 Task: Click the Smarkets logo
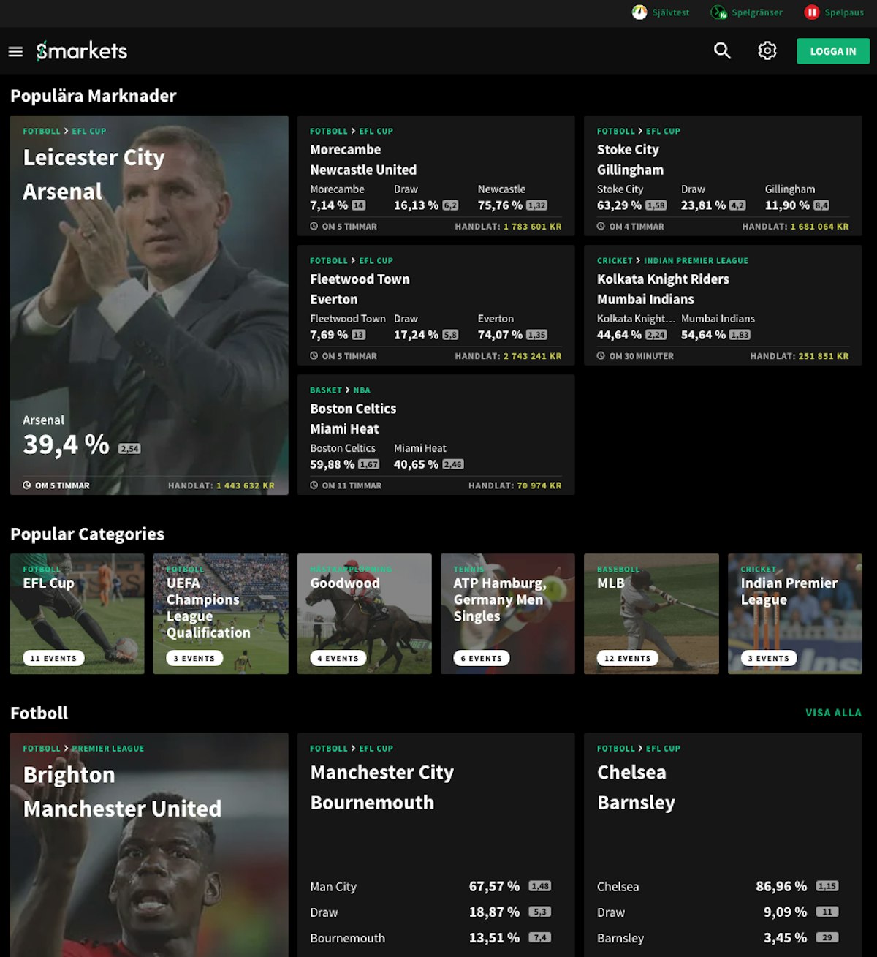pos(82,50)
